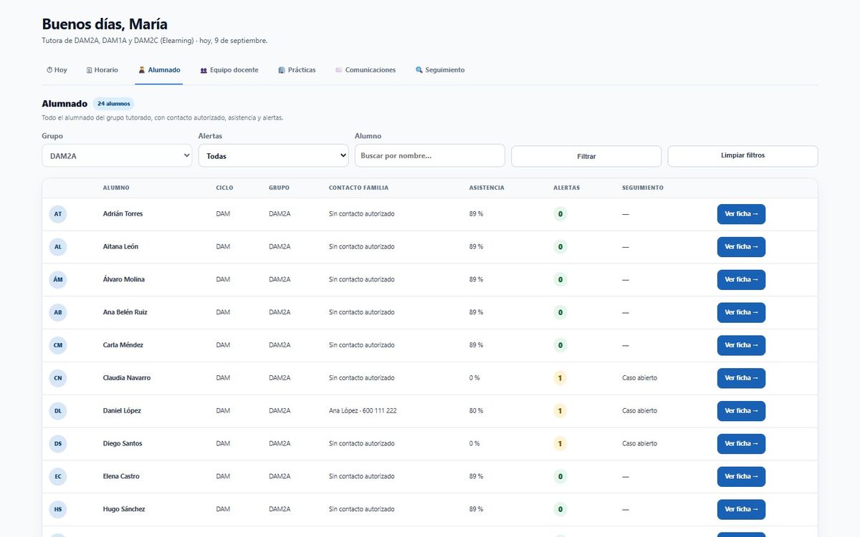Click the 0 % attendance of Claudia Navarro
The image size is (860, 537).
pyautogui.click(x=474, y=378)
